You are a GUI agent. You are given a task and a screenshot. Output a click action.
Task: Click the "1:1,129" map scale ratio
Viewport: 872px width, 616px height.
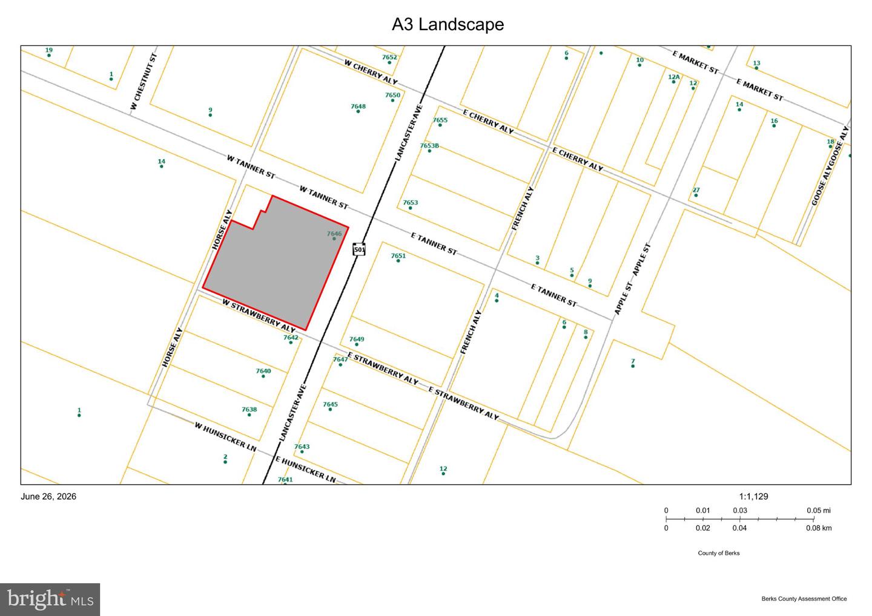(753, 496)
